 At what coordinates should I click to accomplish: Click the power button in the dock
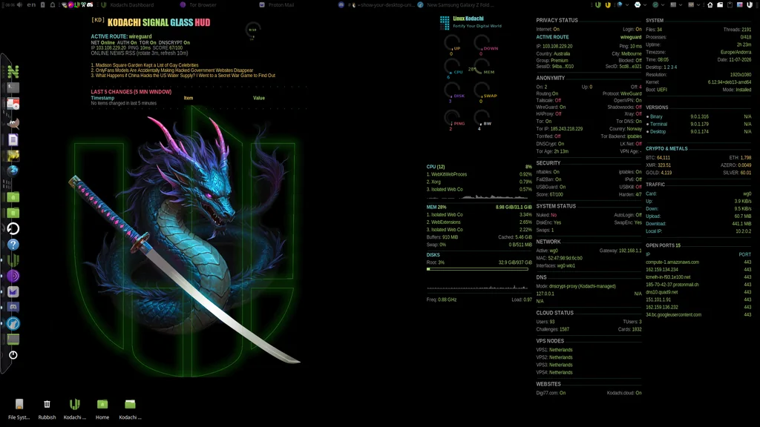pyautogui.click(x=13, y=355)
